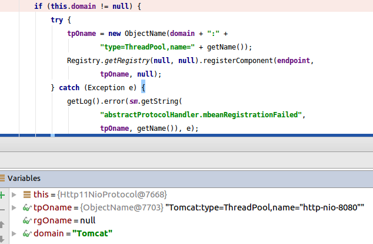The height and width of the screenshot is (244, 373).
Task: Click the glasses watch icon beside tpOname
Action: pyautogui.click(x=27, y=208)
